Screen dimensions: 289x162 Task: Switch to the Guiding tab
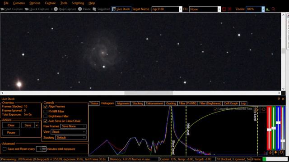(171, 103)
